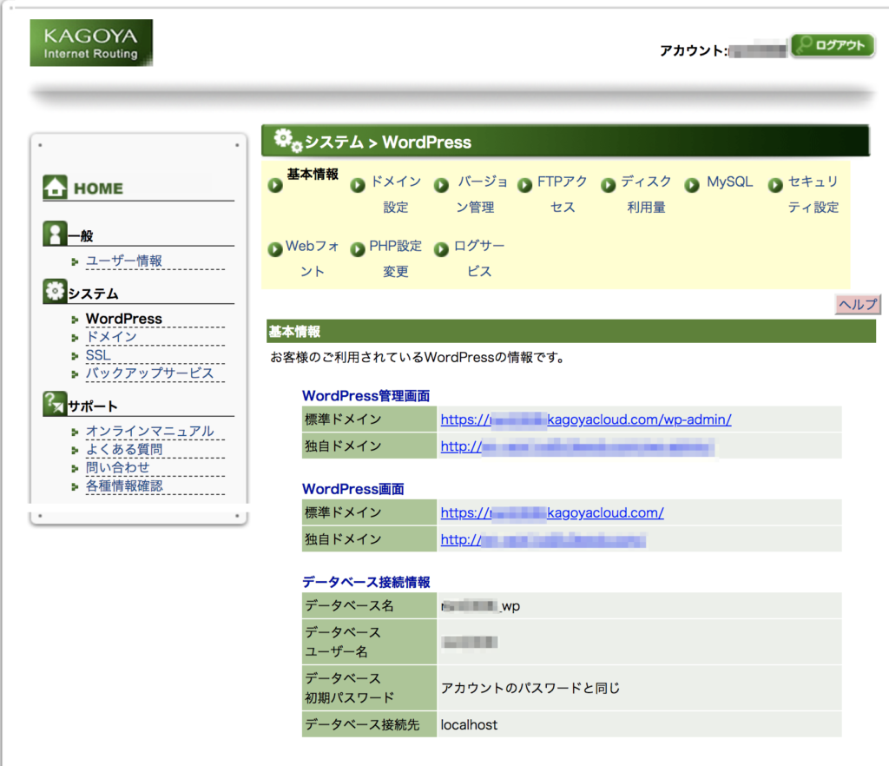Switch to ドメイン設定 tab

(x=396, y=194)
